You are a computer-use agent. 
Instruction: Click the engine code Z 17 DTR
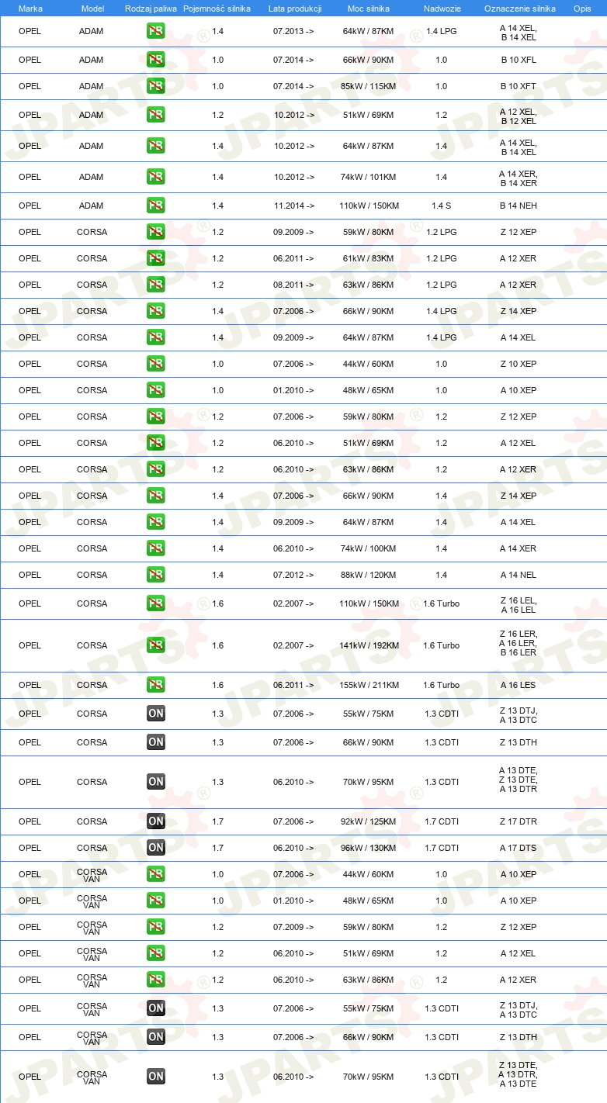coord(519,821)
